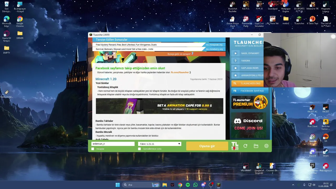Launch F1 25 desktop shortcut

259,6
